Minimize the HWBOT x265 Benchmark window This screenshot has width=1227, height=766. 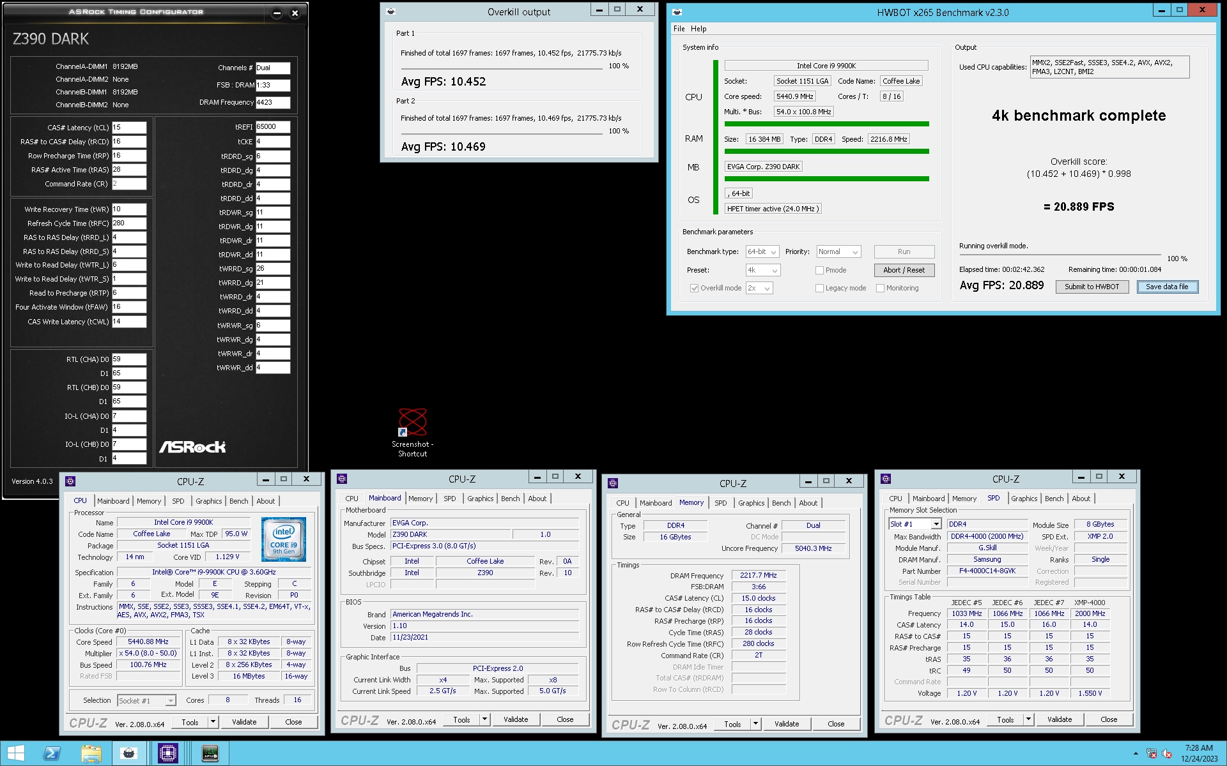(1162, 10)
